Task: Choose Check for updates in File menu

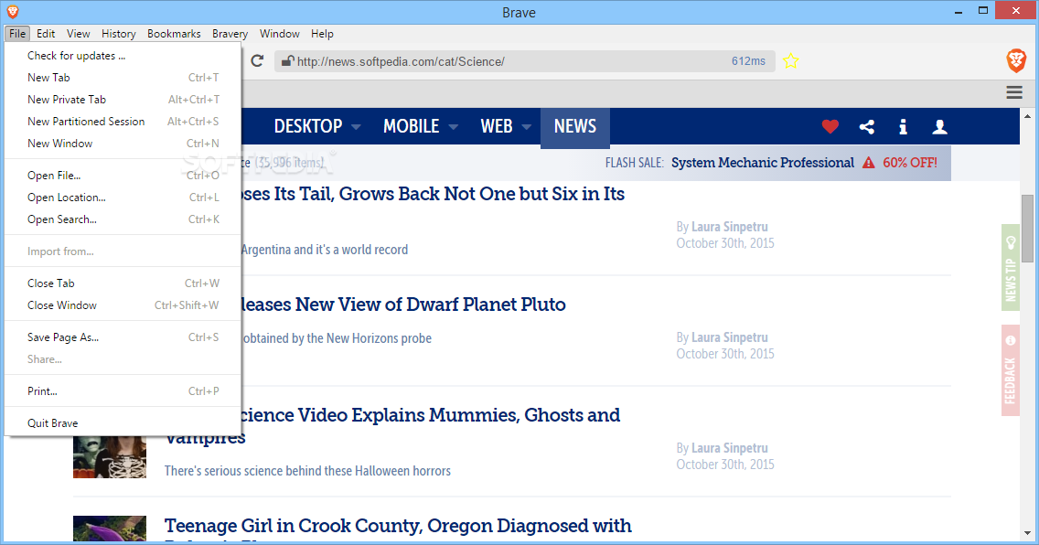Action: (123, 56)
